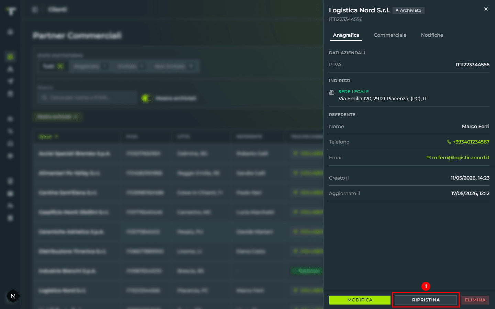Click the building icon beside Sede Legale

[x=332, y=92]
